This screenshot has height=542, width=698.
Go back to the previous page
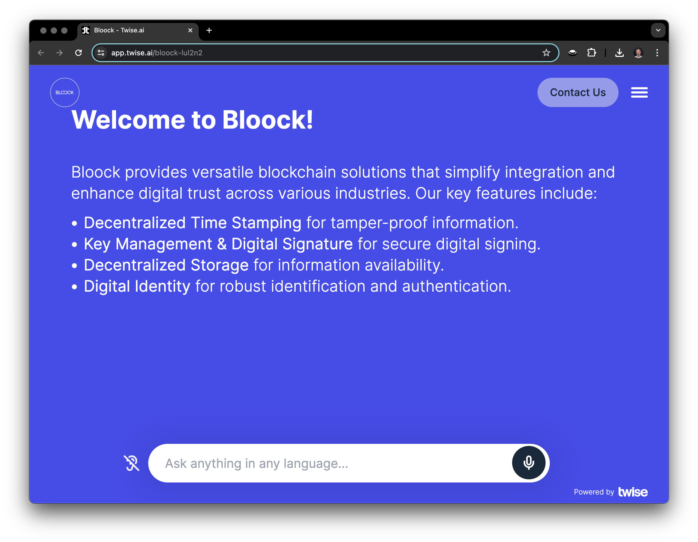41,53
